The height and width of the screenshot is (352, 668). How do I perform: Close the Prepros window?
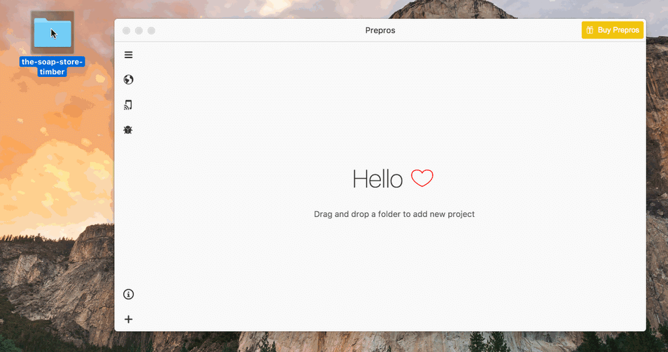tap(127, 31)
